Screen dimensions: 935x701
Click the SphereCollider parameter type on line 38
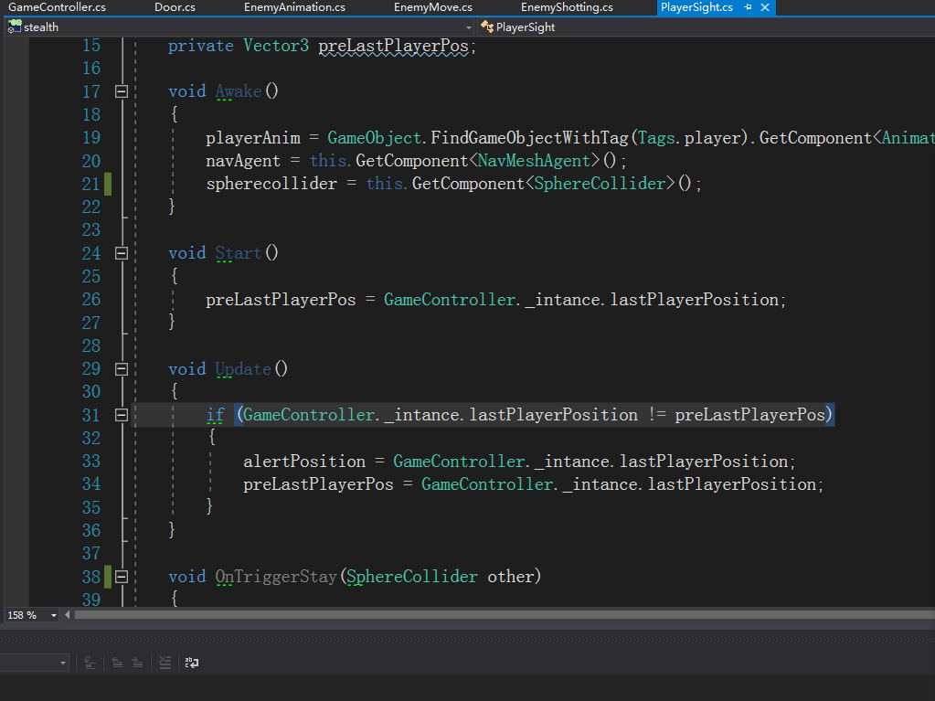coord(412,577)
